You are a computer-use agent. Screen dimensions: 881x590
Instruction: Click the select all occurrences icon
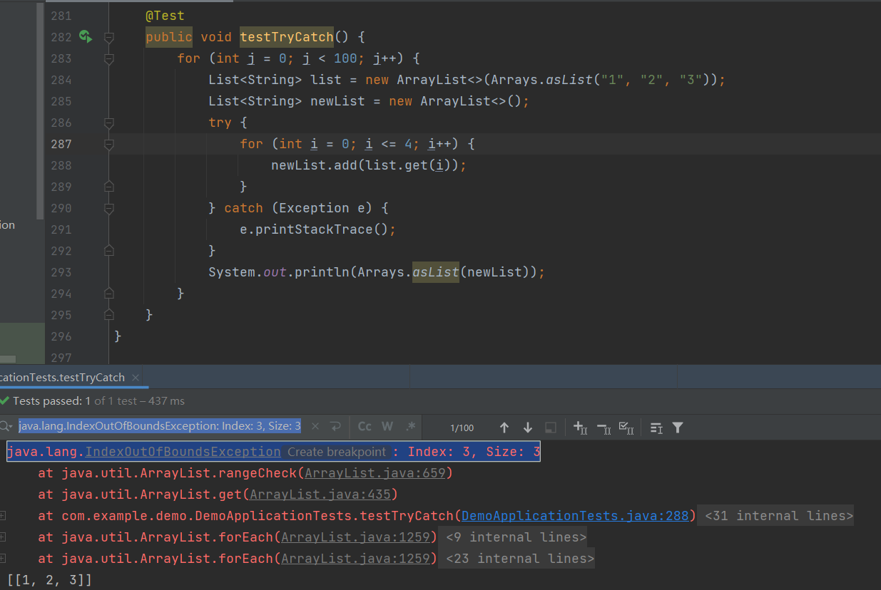pos(550,428)
